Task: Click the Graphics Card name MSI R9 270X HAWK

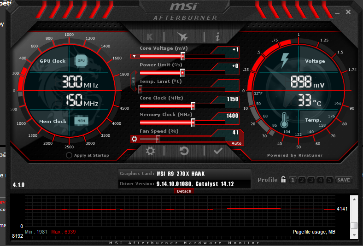Action: 181,174
